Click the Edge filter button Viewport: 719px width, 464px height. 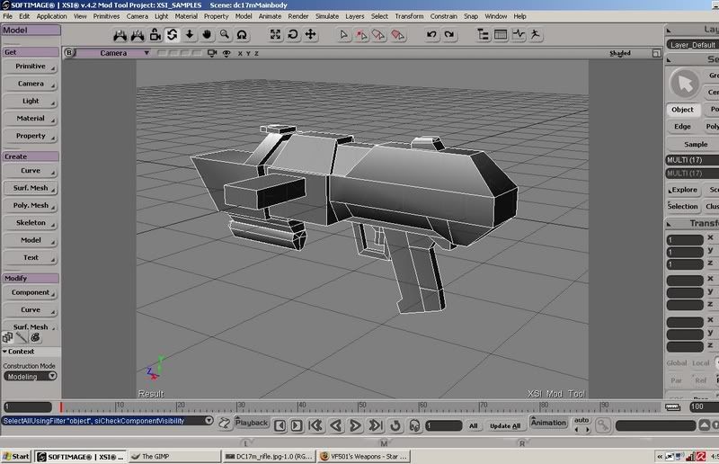tap(683, 127)
